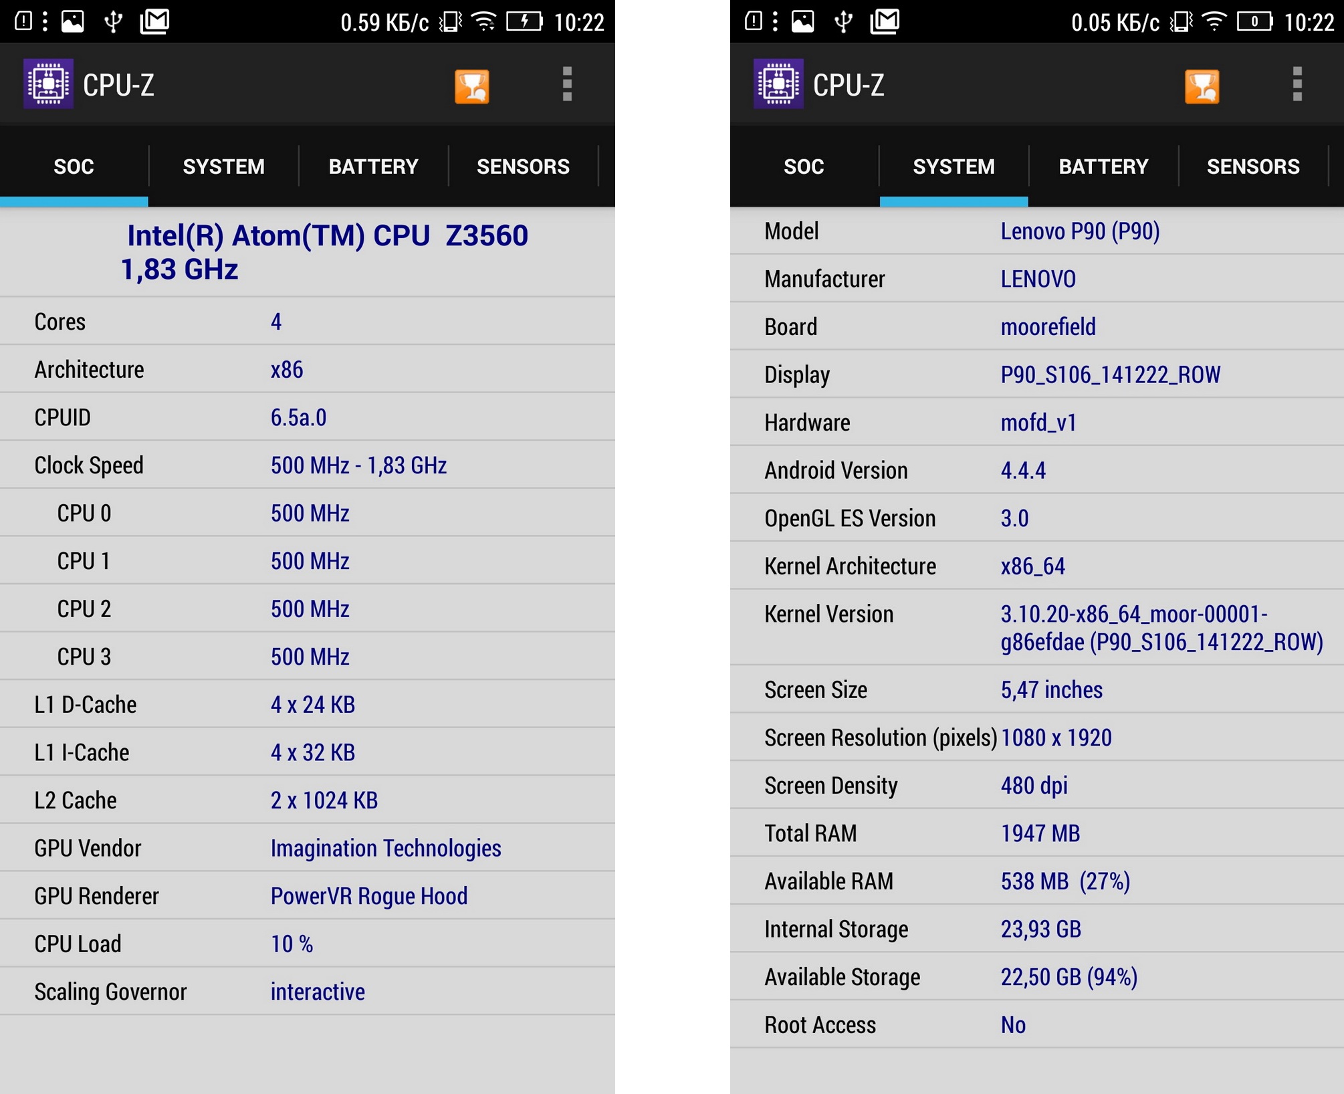Tap Screen Resolution 1080 x 1920
Viewport: 1344px width, 1094px height.
point(1056,738)
